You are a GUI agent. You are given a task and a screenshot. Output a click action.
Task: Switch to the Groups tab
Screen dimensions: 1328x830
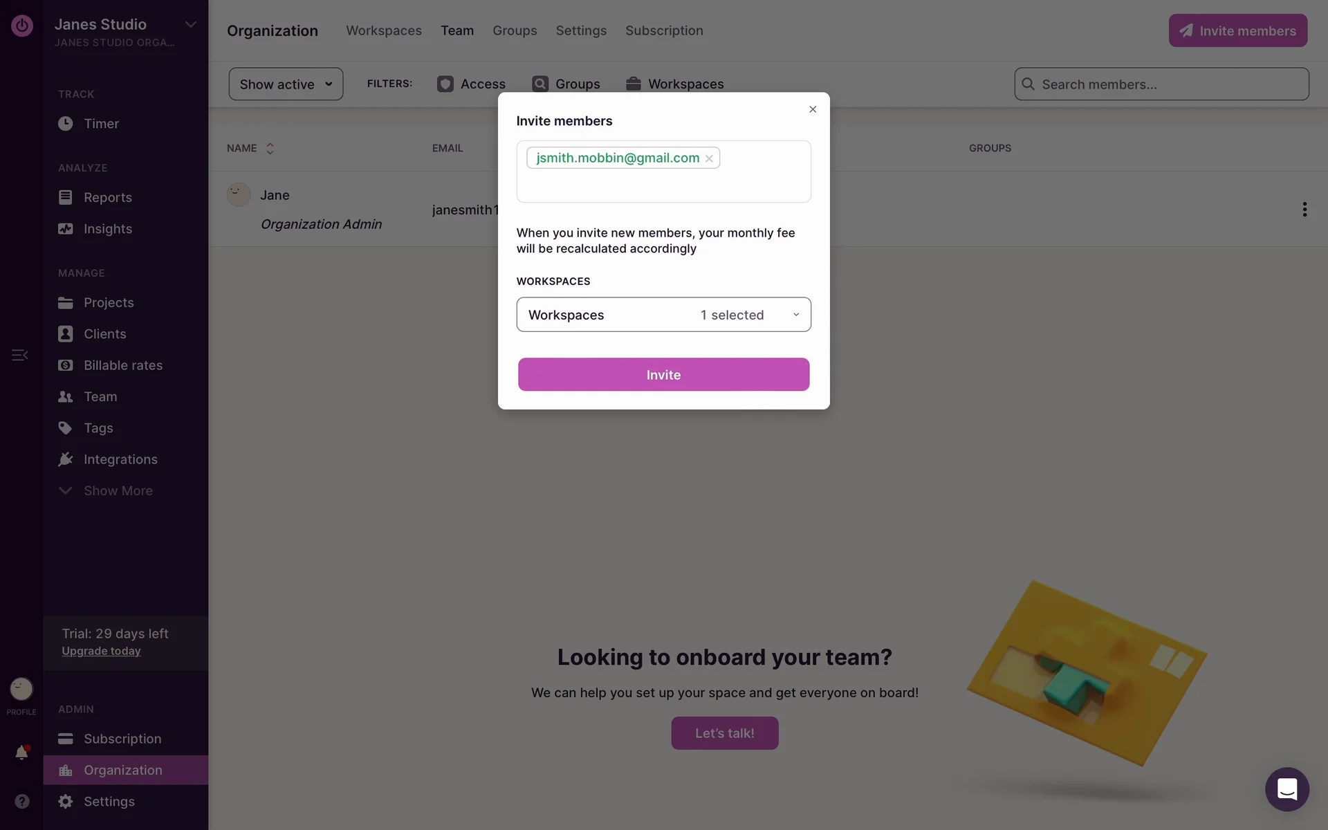click(x=515, y=30)
